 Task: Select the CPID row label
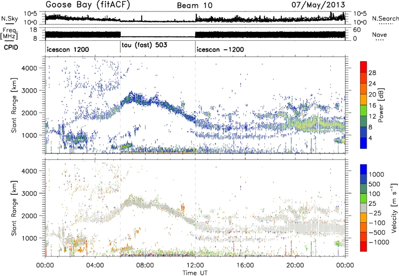11,47
